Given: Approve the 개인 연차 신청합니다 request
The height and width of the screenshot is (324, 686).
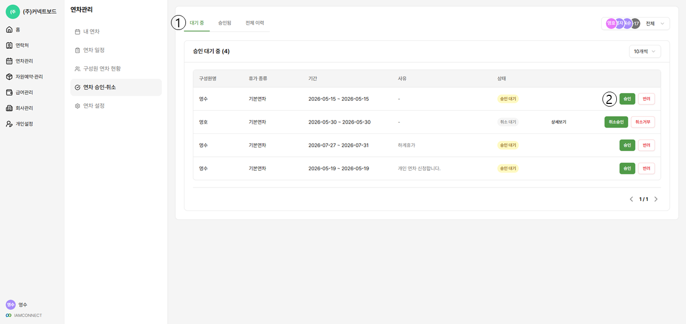Looking at the screenshot, I should pyautogui.click(x=627, y=168).
